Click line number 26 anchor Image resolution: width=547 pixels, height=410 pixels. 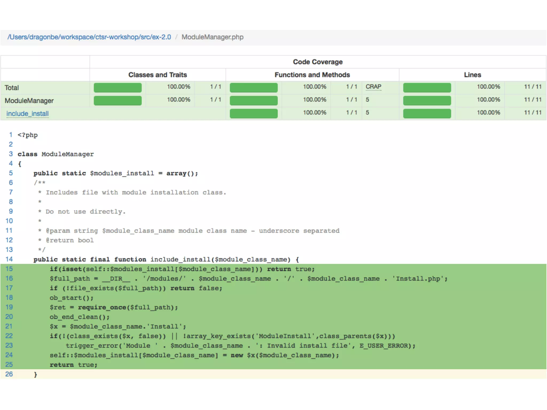coord(9,374)
